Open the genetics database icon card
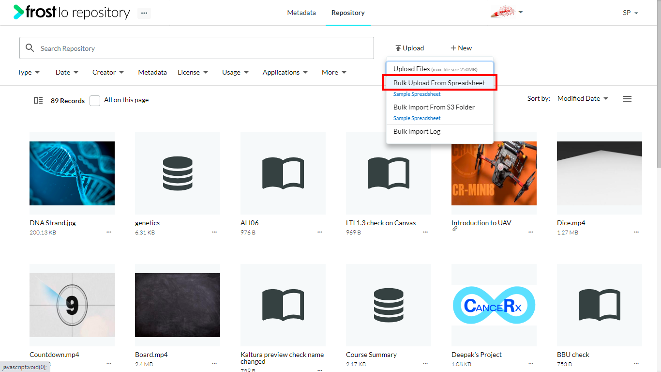 [178, 173]
